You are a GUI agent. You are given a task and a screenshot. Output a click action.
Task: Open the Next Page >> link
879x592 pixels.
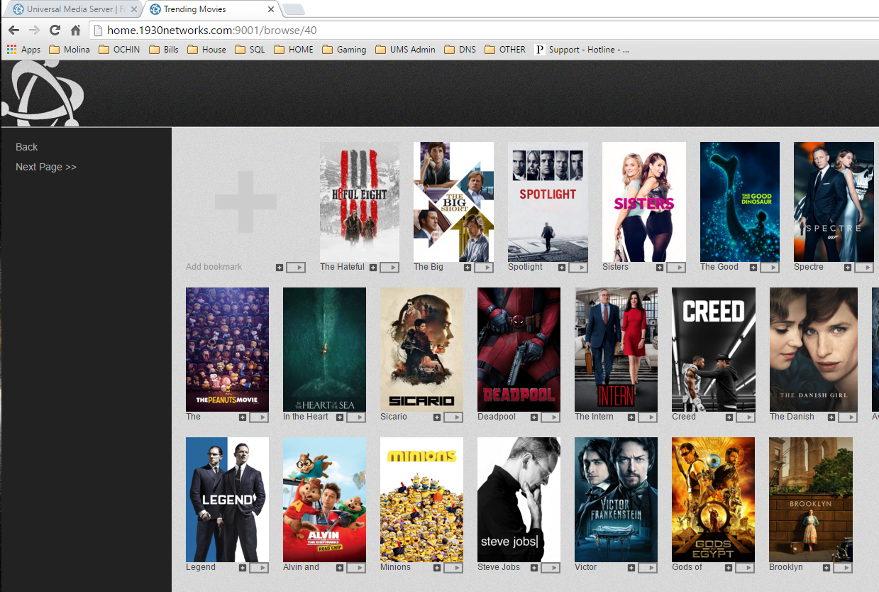click(x=46, y=167)
